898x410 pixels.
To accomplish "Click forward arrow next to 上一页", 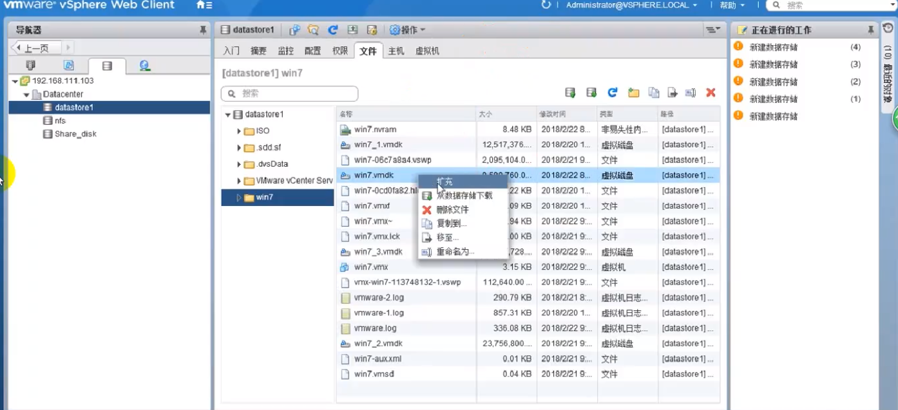I will pos(68,48).
